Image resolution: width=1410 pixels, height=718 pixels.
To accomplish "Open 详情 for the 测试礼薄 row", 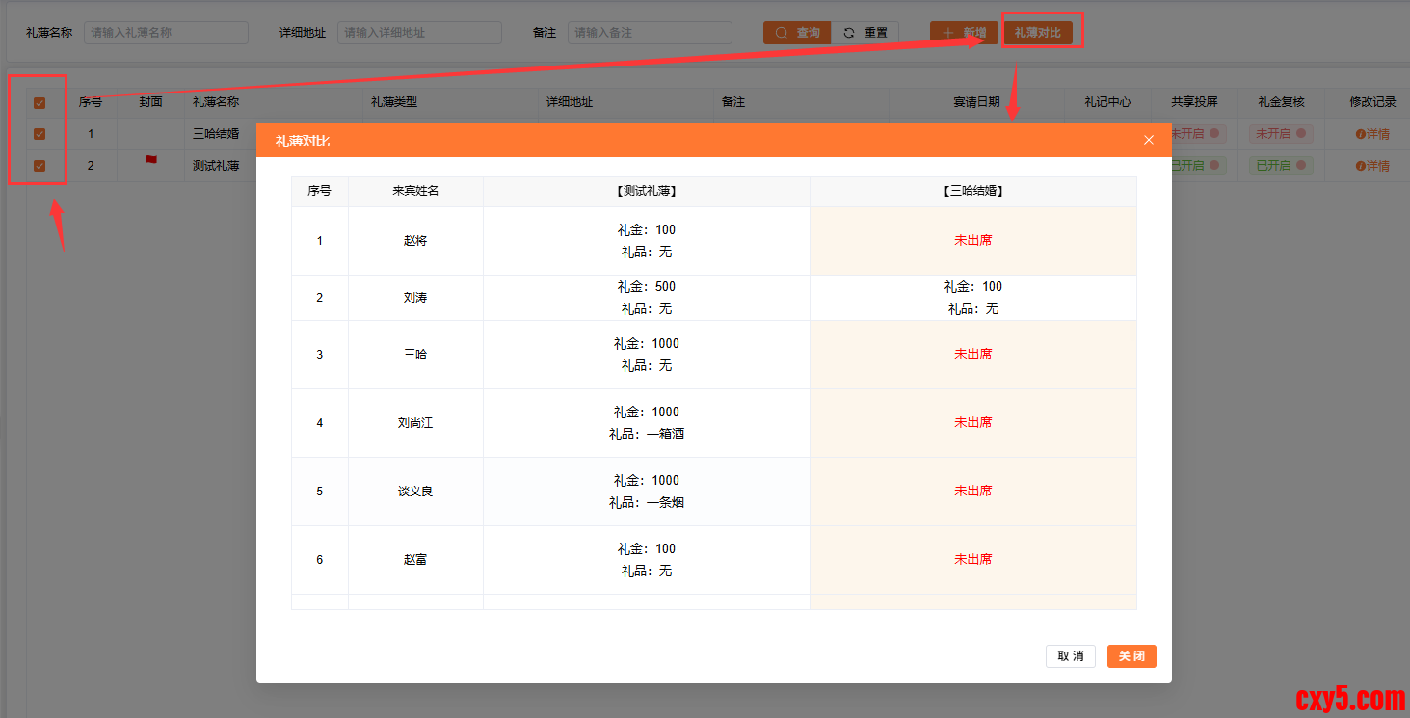I will point(1372,166).
